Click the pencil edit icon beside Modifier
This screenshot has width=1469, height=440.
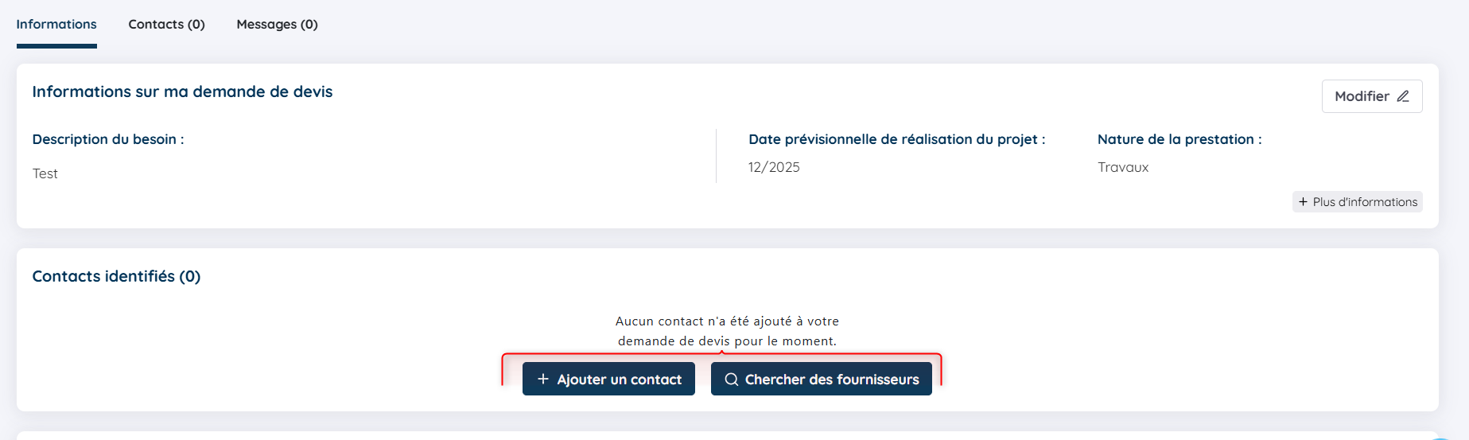point(1403,96)
